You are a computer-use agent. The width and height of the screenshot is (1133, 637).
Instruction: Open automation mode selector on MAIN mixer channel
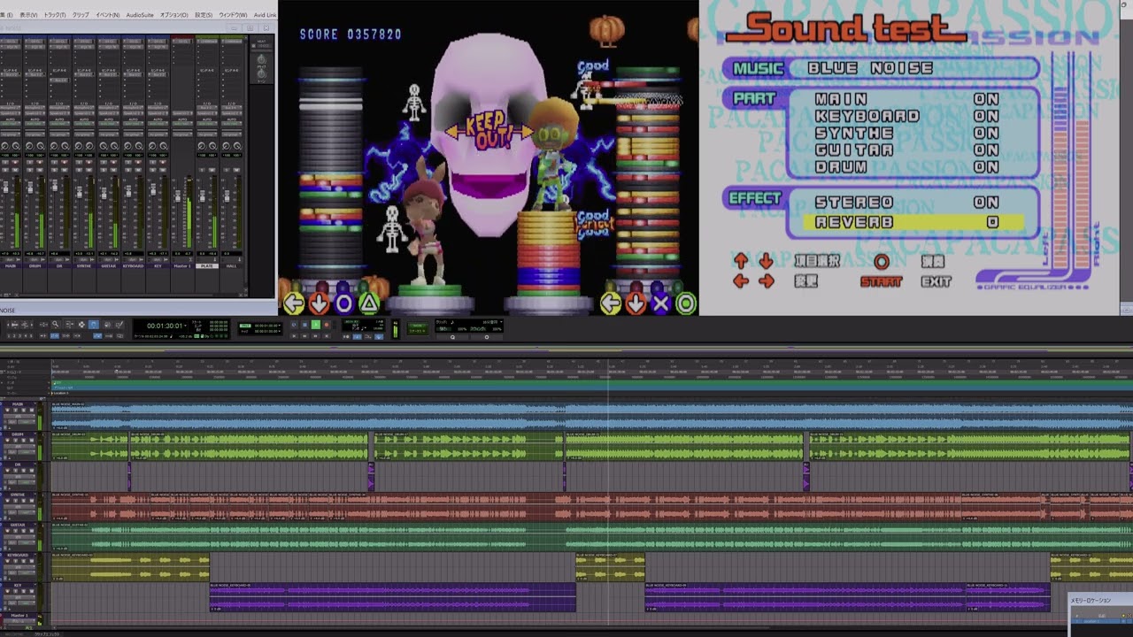(10, 123)
